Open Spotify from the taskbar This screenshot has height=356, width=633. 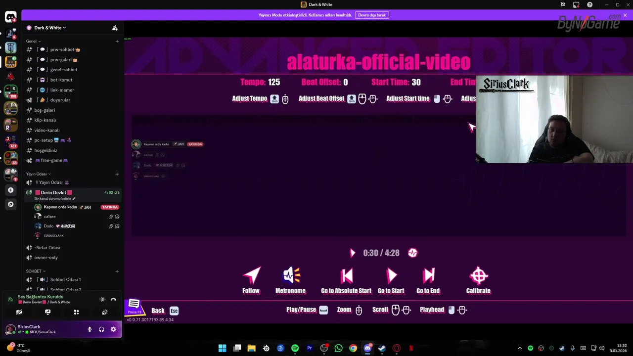pyautogui.click(x=295, y=348)
